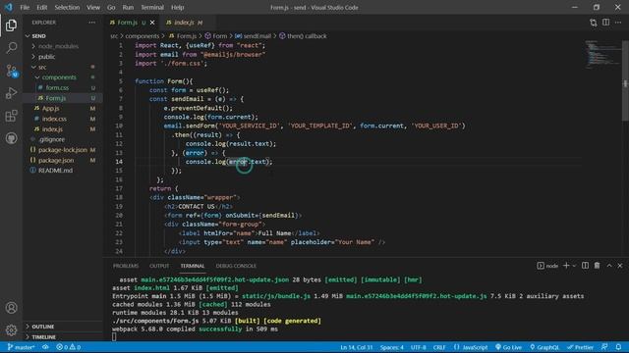Screen dimensions: 629x353
Task: Click the Open Changes icon in editor toolbar
Action: pos(594,23)
